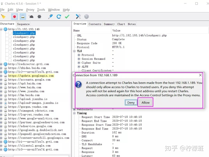This screenshot has width=209, height=157.
Task: Expand the Cipher Suite row
Action: pos(79,63)
